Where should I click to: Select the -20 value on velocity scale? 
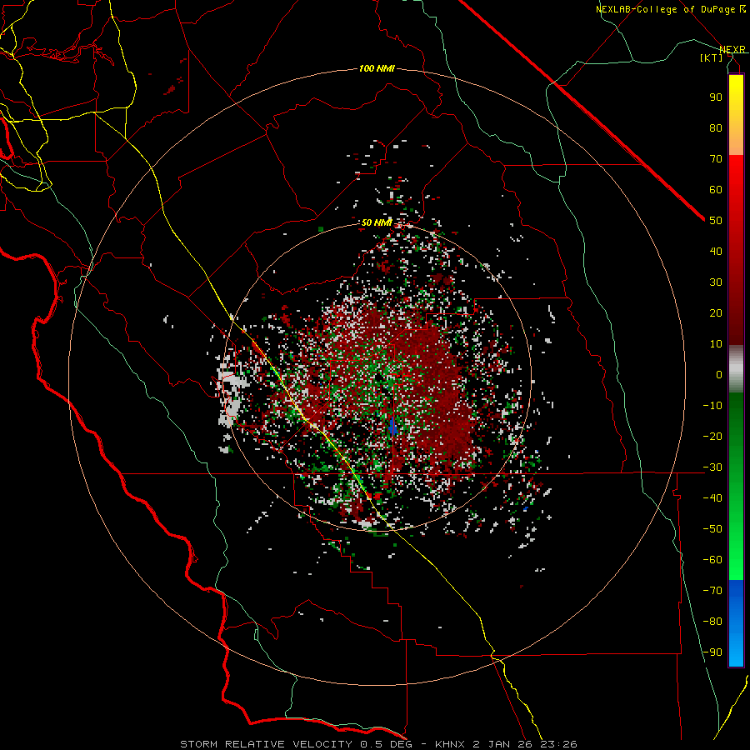(712, 436)
